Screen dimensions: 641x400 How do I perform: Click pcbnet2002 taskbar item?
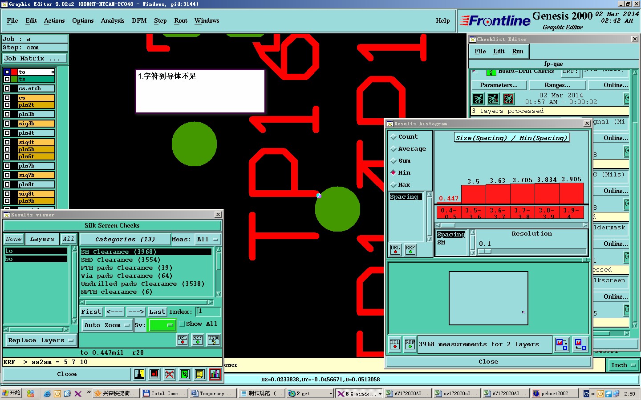(555, 393)
